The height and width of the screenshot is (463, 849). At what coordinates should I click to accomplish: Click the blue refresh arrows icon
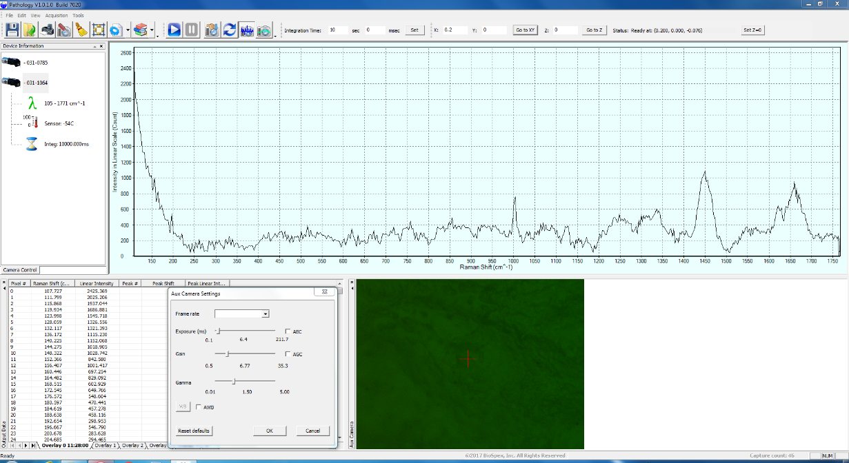pos(230,30)
